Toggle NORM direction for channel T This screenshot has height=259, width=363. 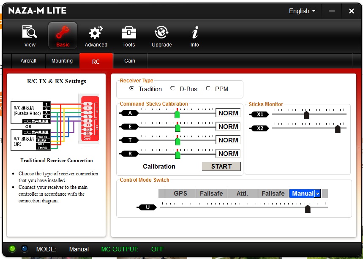228,140
